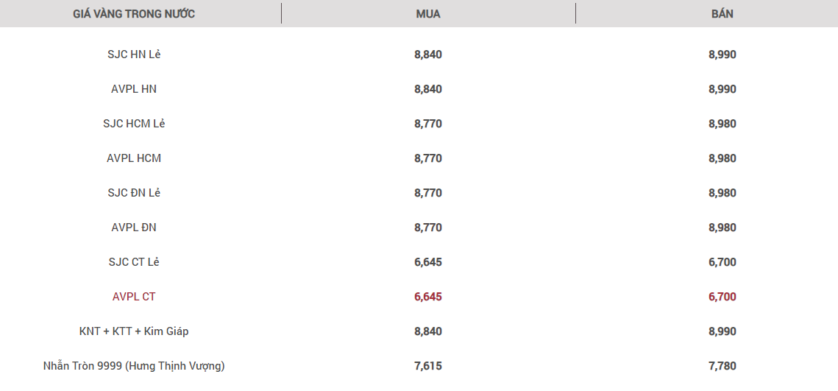
Task: Click the Nhẫn Tròn 9999 buy price 7,615
Action: click(428, 366)
